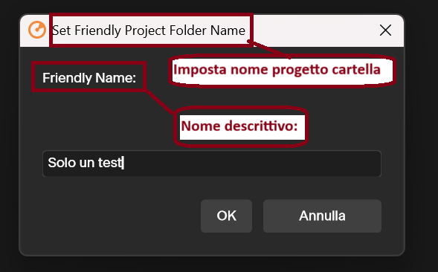Confirm the name with the OK button

click(x=226, y=216)
